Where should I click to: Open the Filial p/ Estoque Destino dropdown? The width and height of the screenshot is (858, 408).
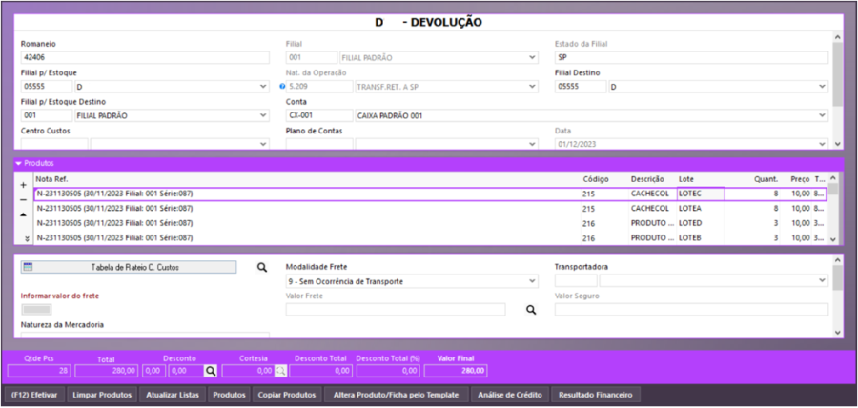[263, 115]
